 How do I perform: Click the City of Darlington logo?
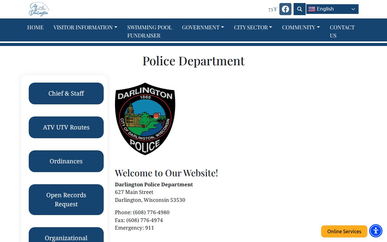[39, 9]
